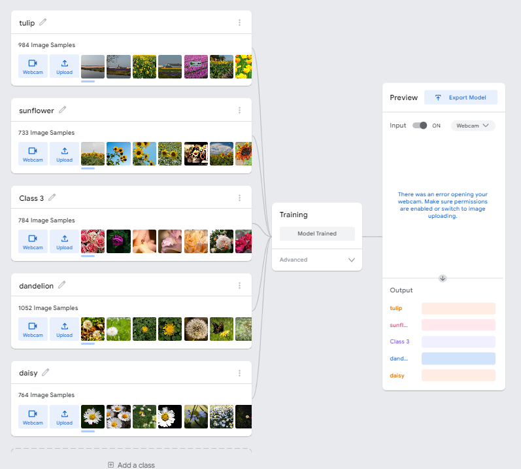Click the sunflower output confidence bar
The width and height of the screenshot is (521, 469).
coord(458,325)
